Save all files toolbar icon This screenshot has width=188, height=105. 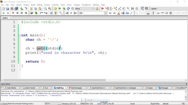pyautogui.click(x=16, y=8)
